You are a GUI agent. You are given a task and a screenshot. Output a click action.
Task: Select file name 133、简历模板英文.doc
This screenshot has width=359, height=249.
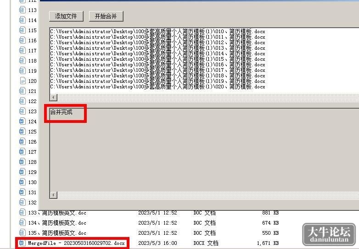pos(57,213)
